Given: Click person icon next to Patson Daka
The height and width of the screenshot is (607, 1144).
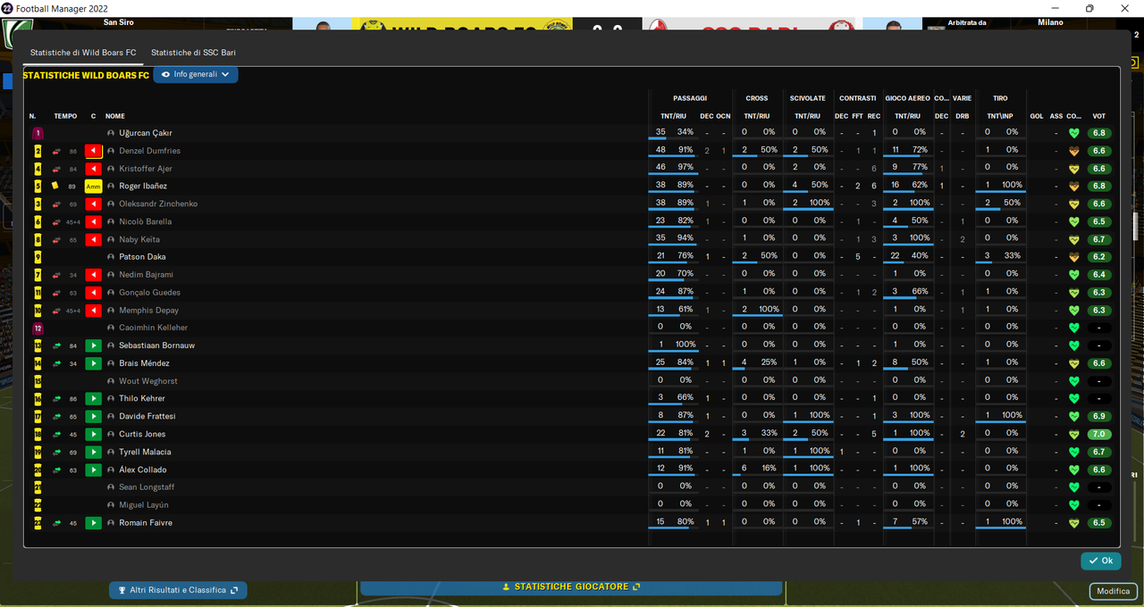Looking at the screenshot, I should (x=111, y=257).
